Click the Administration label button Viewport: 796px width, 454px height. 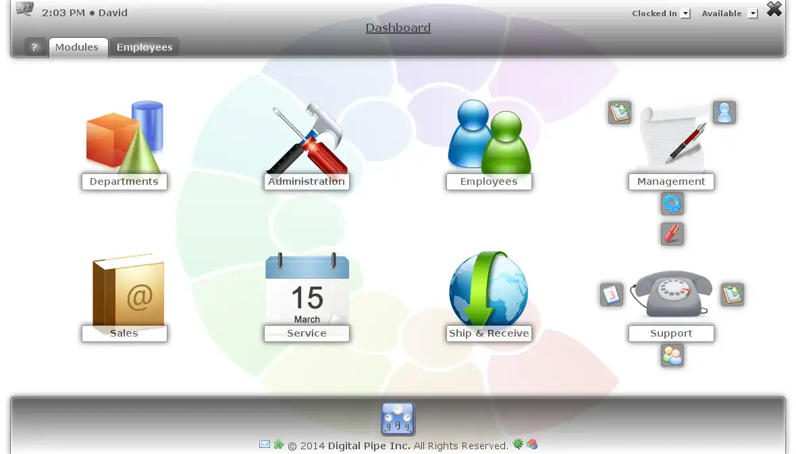click(307, 181)
